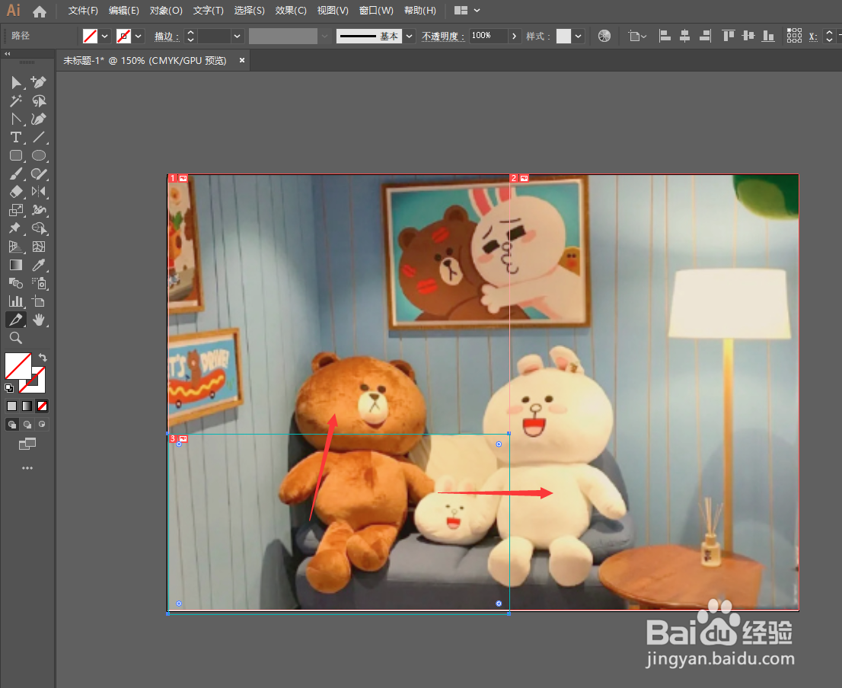Image resolution: width=842 pixels, height=688 pixels.
Task: Open the 对象(O) menu
Action: pos(166,11)
